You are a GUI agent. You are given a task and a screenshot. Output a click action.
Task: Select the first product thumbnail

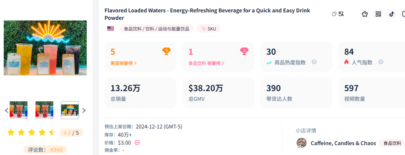click(19, 110)
